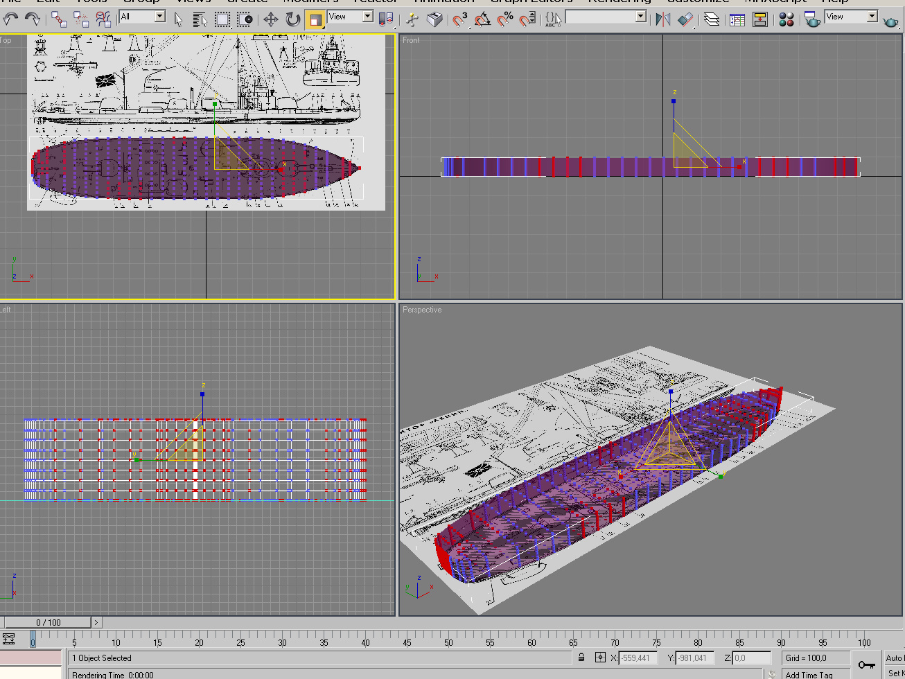905x679 pixels.
Task: Open the Layer Manager icon
Action: [712, 19]
